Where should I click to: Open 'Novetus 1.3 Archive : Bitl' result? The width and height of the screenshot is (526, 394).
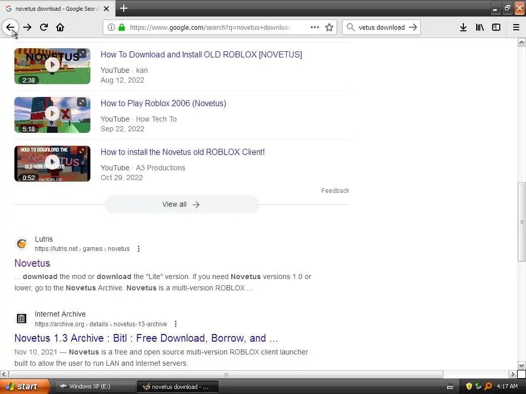tap(146, 338)
